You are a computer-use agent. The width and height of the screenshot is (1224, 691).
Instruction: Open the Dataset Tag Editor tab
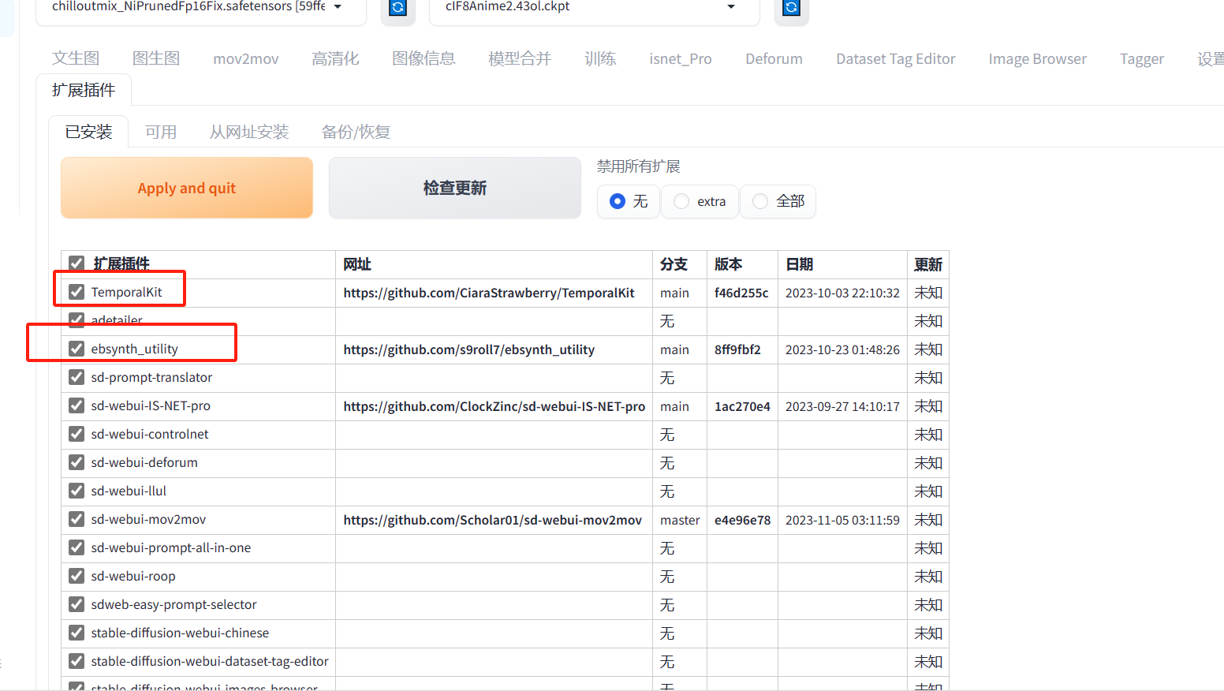click(x=896, y=59)
